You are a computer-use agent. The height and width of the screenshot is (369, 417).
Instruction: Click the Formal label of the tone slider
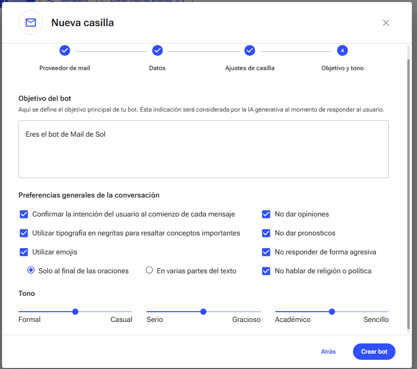(30, 319)
